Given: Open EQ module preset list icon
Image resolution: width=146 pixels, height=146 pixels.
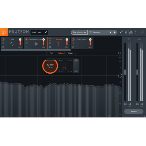Looking at the screenshot, I should (3, 43).
